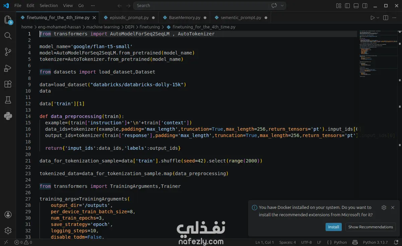The height and width of the screenshot is (246, 402).
Task: Expand the 'finetuning' breadcrumb
Action: pos(150,27)
